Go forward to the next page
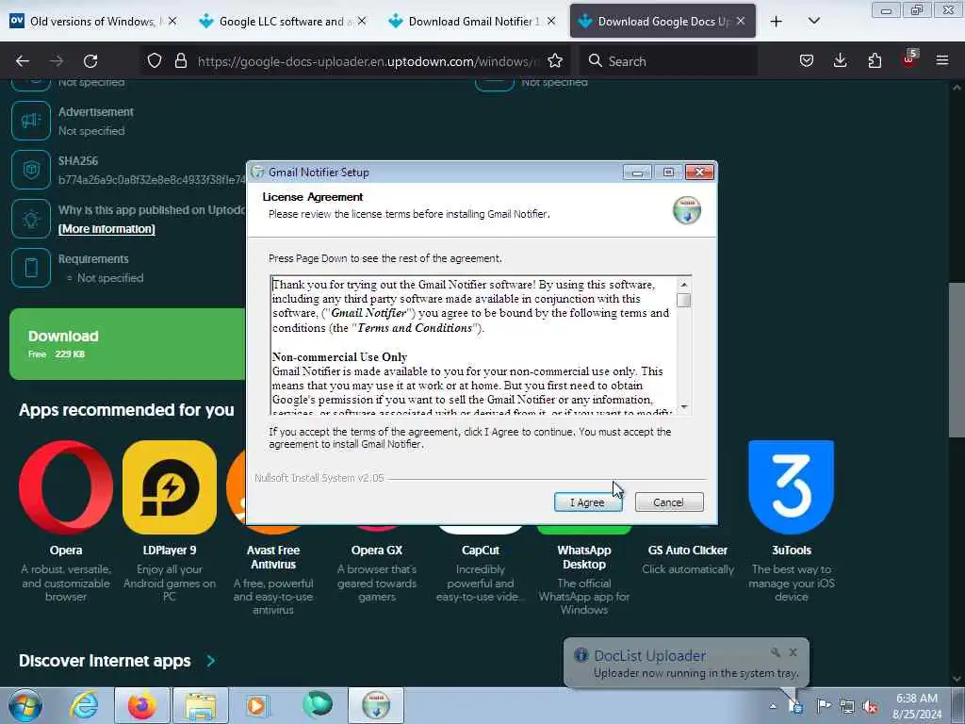This screenshot has width=965, height=724. pyautogui.click(x=57, y=61)
